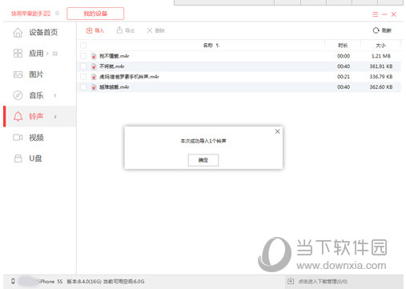This screenshot has width=406, height=289.
Task: Check the box for 不将就.m4r
Action: point(83,66)
